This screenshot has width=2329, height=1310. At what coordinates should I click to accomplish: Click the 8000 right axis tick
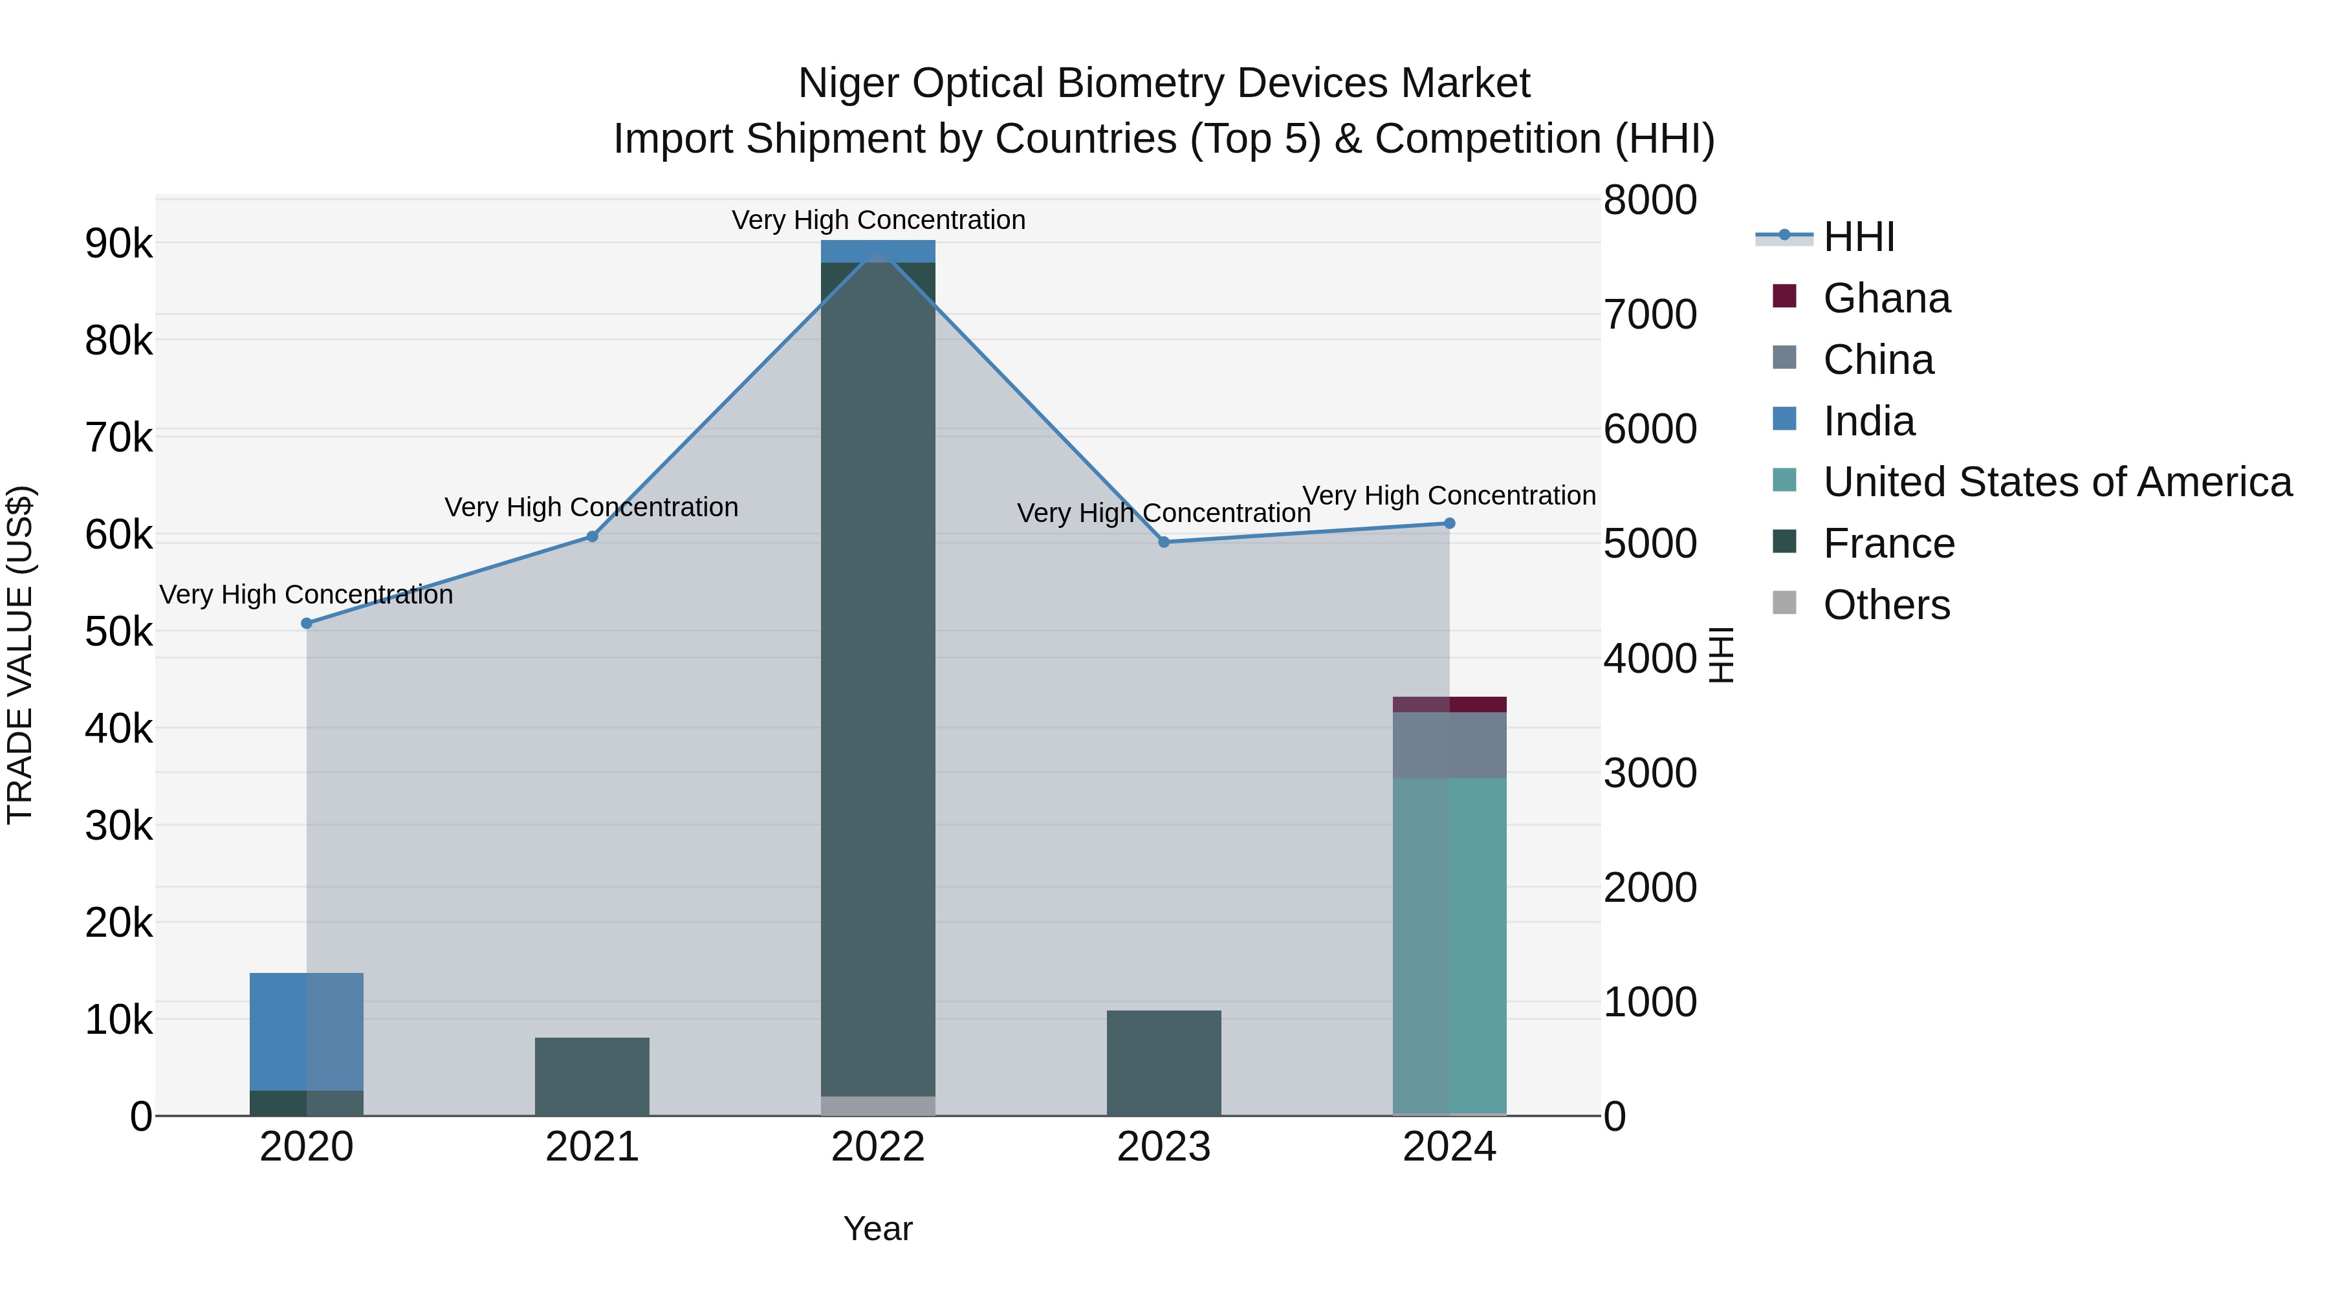point(1651,200)
